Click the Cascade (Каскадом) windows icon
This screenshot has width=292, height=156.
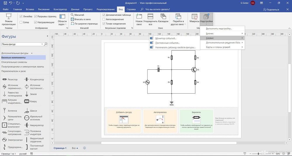pos(163,17)
